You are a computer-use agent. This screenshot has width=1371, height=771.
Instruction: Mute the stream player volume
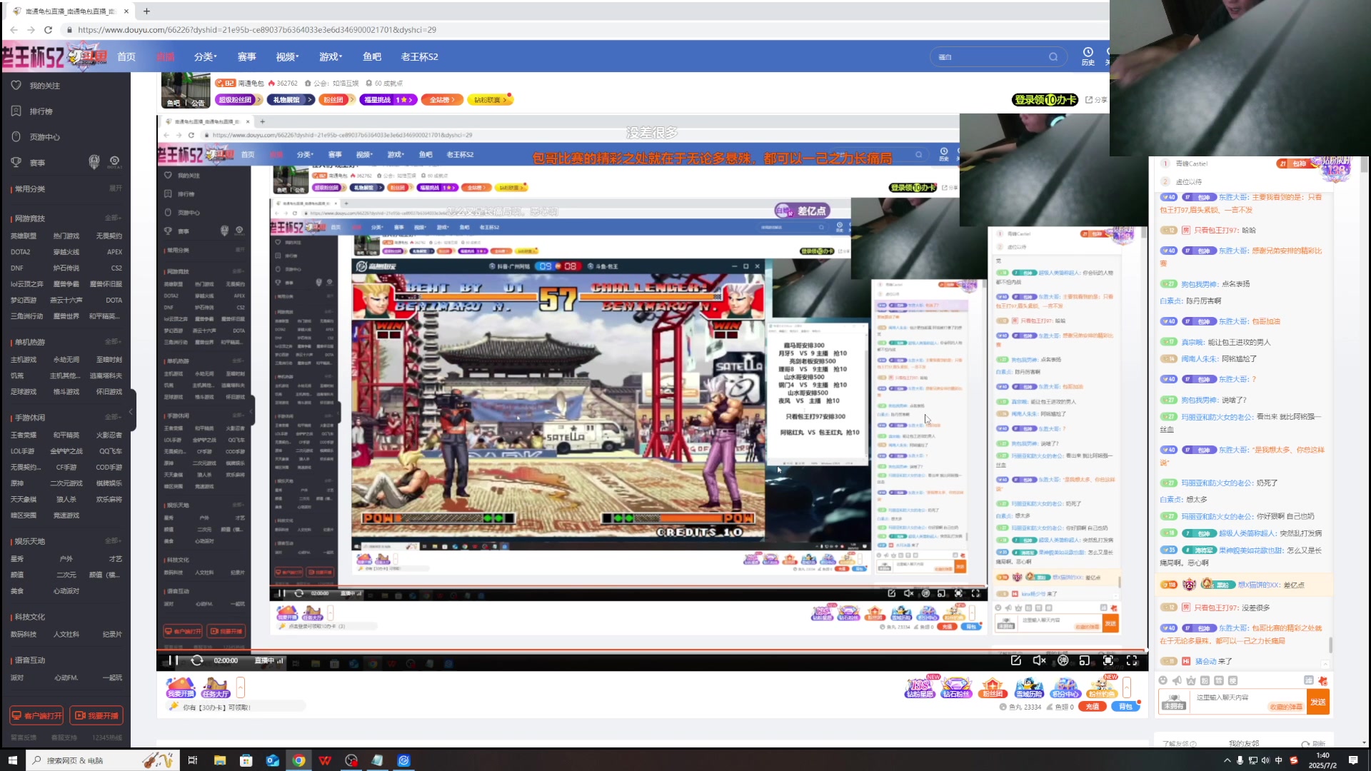pyautogui.click(x=1040, y=660)
